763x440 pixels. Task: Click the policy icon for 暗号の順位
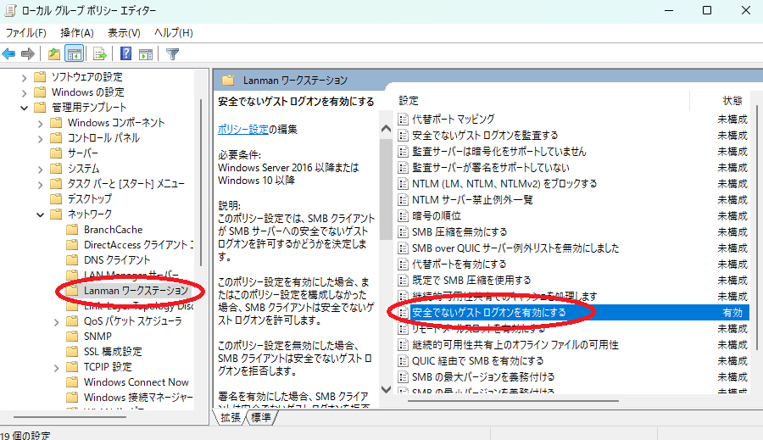pyautogui.click(x=403, y=215)
